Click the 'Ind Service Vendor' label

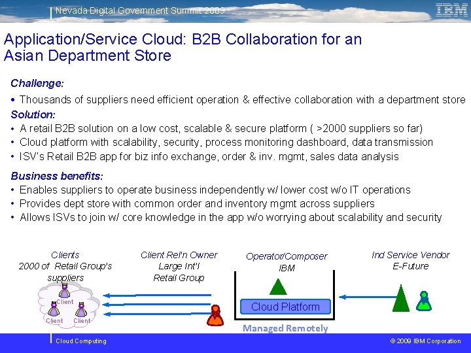[411, 255]
